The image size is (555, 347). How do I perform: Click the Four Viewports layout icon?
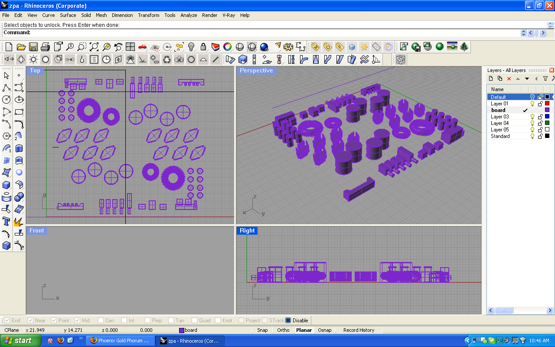tap(131, 47)
